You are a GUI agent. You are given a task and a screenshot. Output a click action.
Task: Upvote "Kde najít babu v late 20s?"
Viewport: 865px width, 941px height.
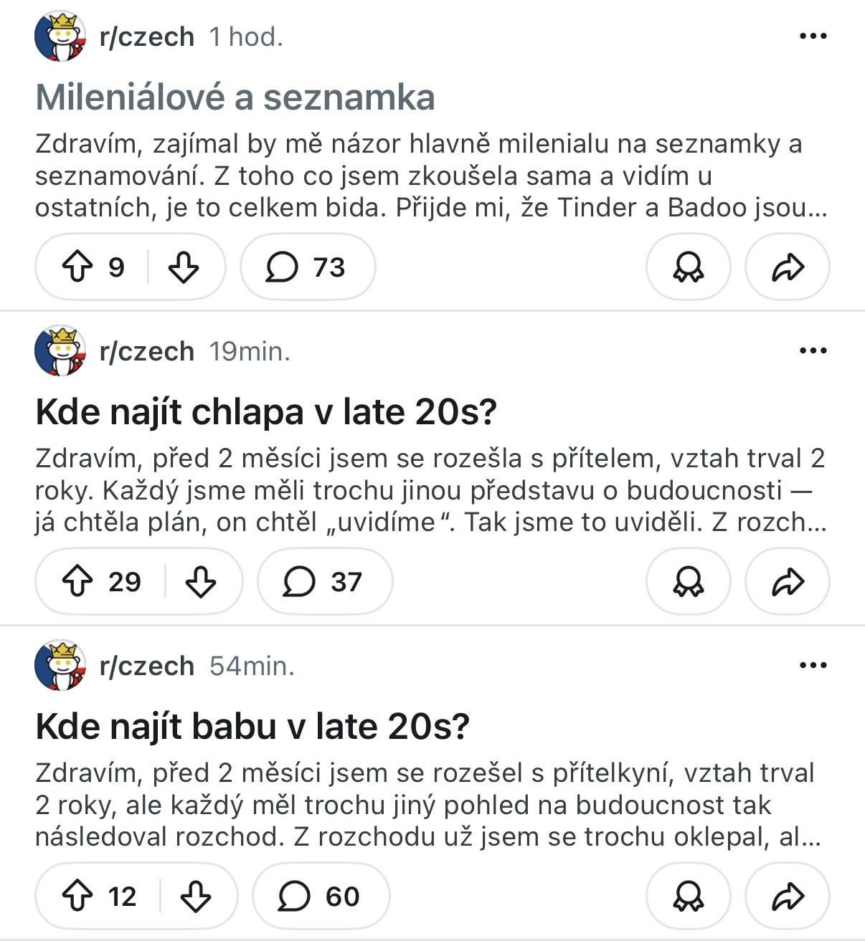tap(77, 896)
